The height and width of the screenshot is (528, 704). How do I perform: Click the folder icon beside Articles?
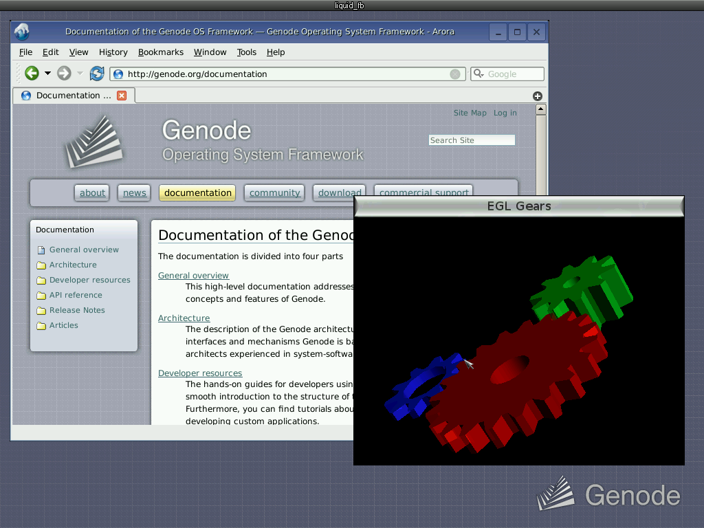point(41,325)
